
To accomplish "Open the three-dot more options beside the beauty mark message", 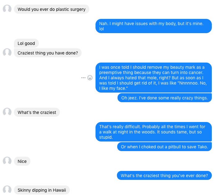I will pyautogui.click(x=83, y=78).
